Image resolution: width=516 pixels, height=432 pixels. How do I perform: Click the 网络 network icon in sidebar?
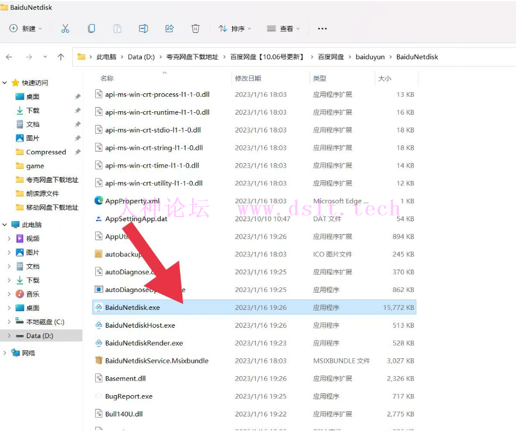coord(15,353)
